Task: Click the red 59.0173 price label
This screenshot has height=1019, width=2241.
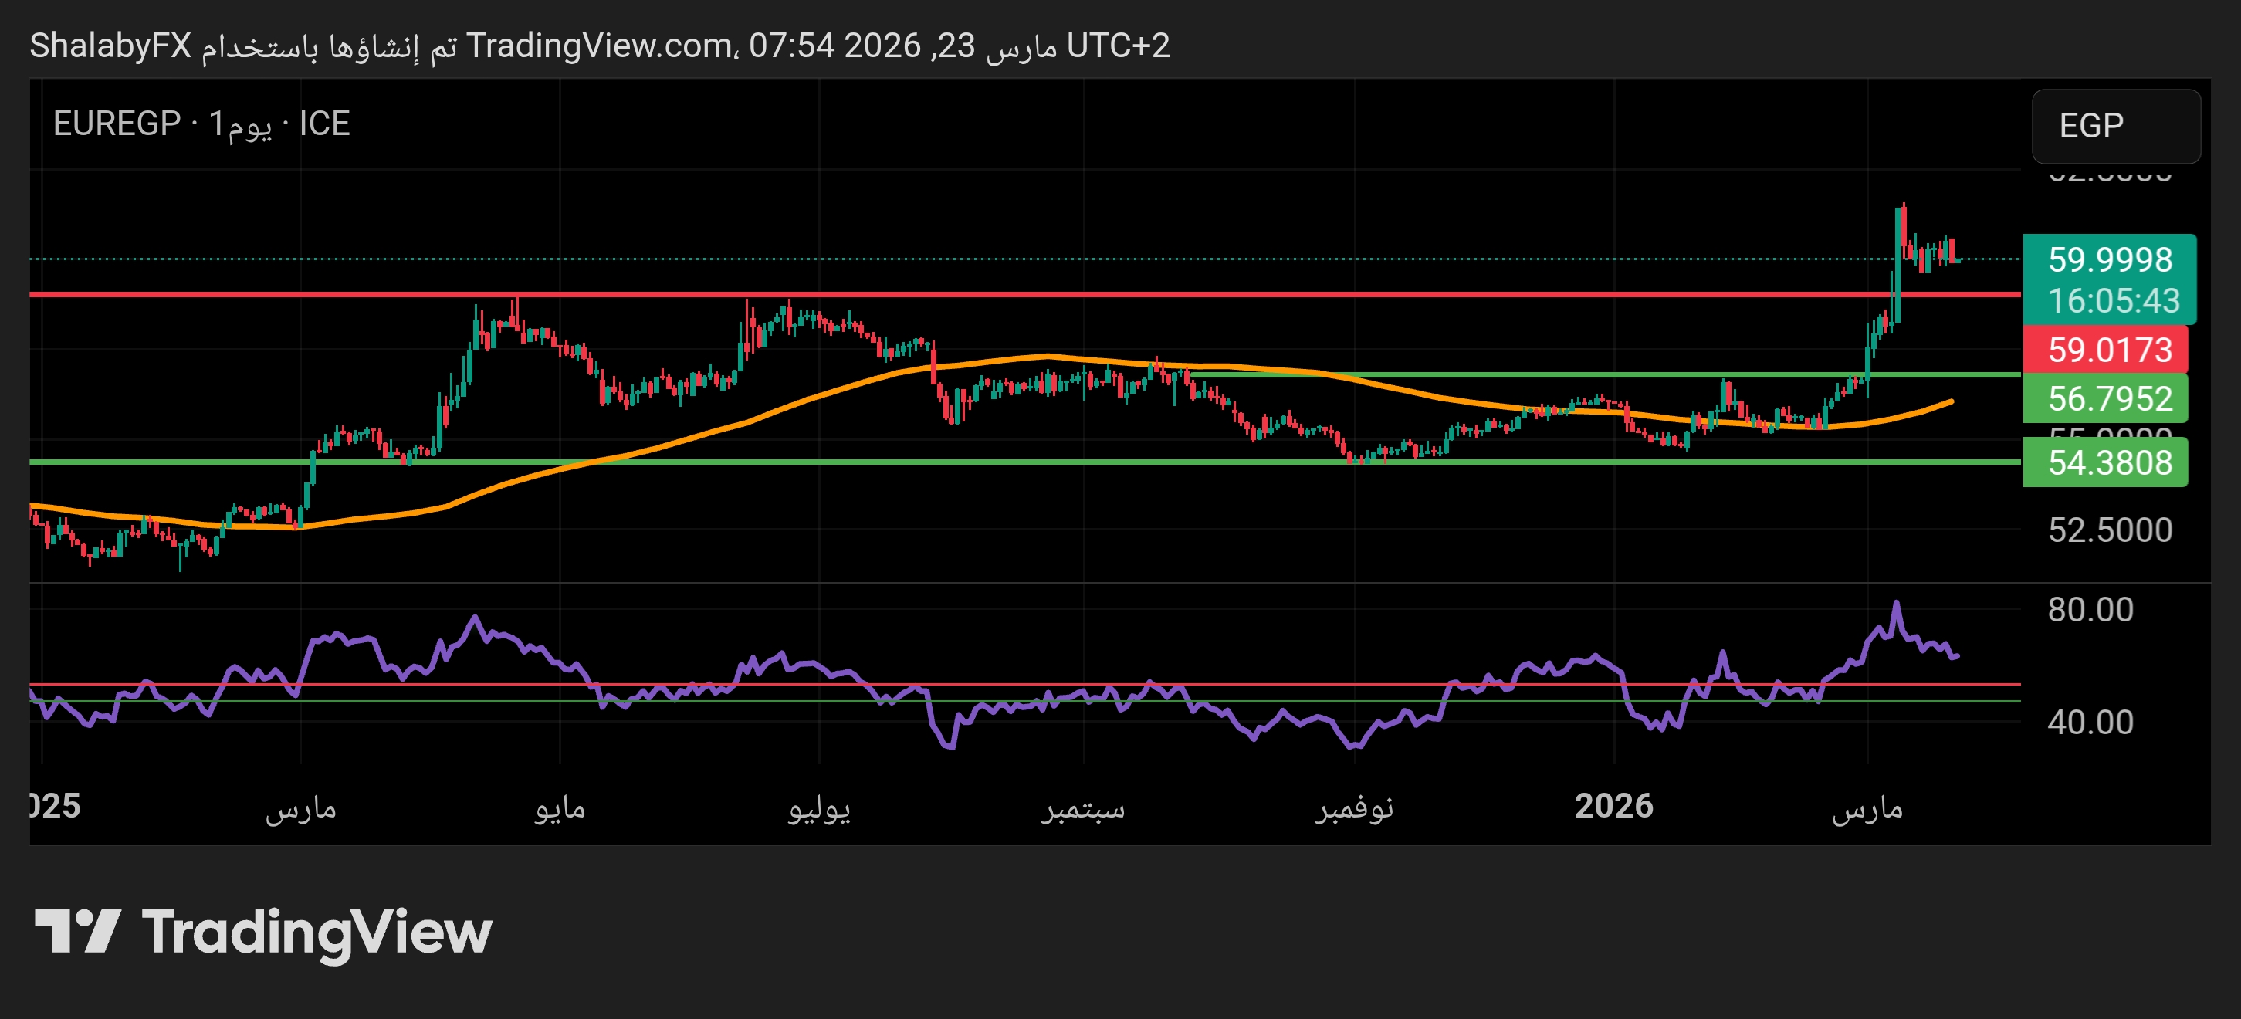Action: 2109,350
